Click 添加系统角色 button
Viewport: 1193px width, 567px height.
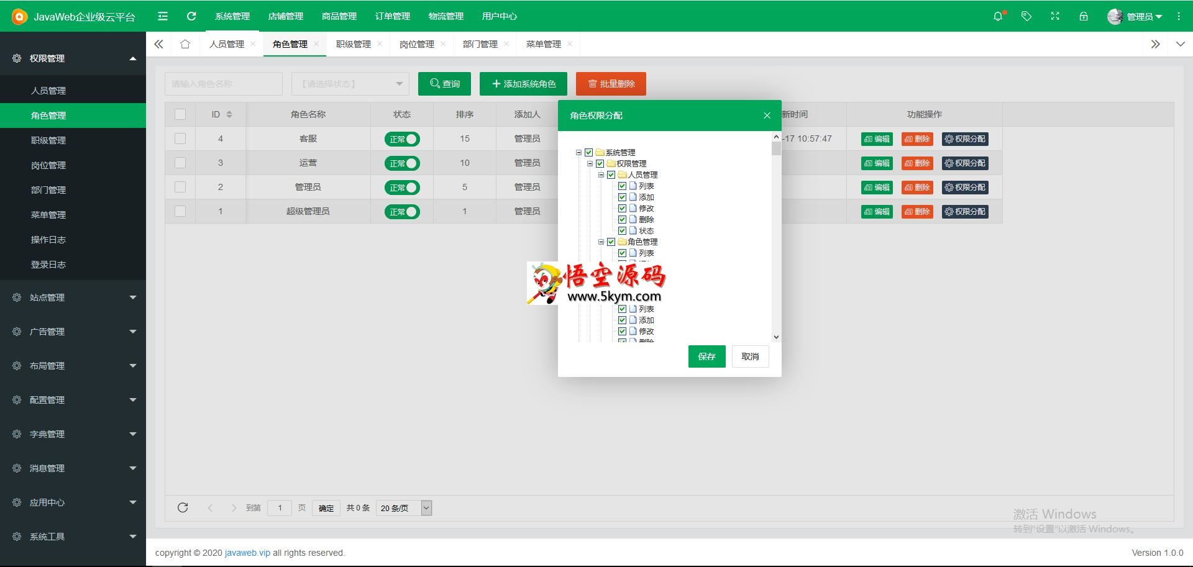coord(523,84)
